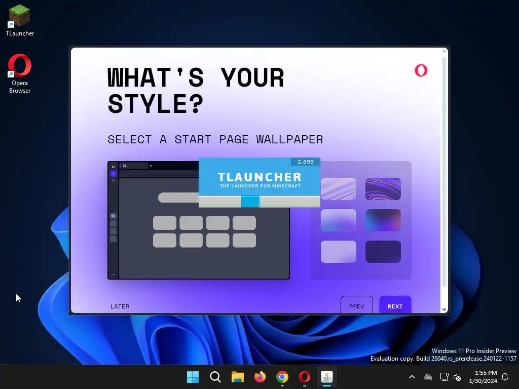Click the muted volume tray icon
The image size is (519, 389).
458,377
